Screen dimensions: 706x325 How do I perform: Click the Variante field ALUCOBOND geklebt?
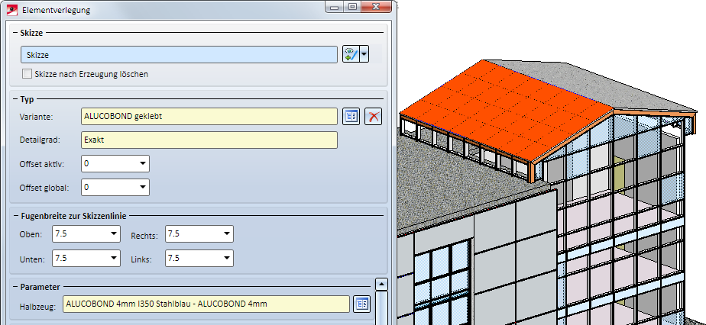(x=209, y=116)
